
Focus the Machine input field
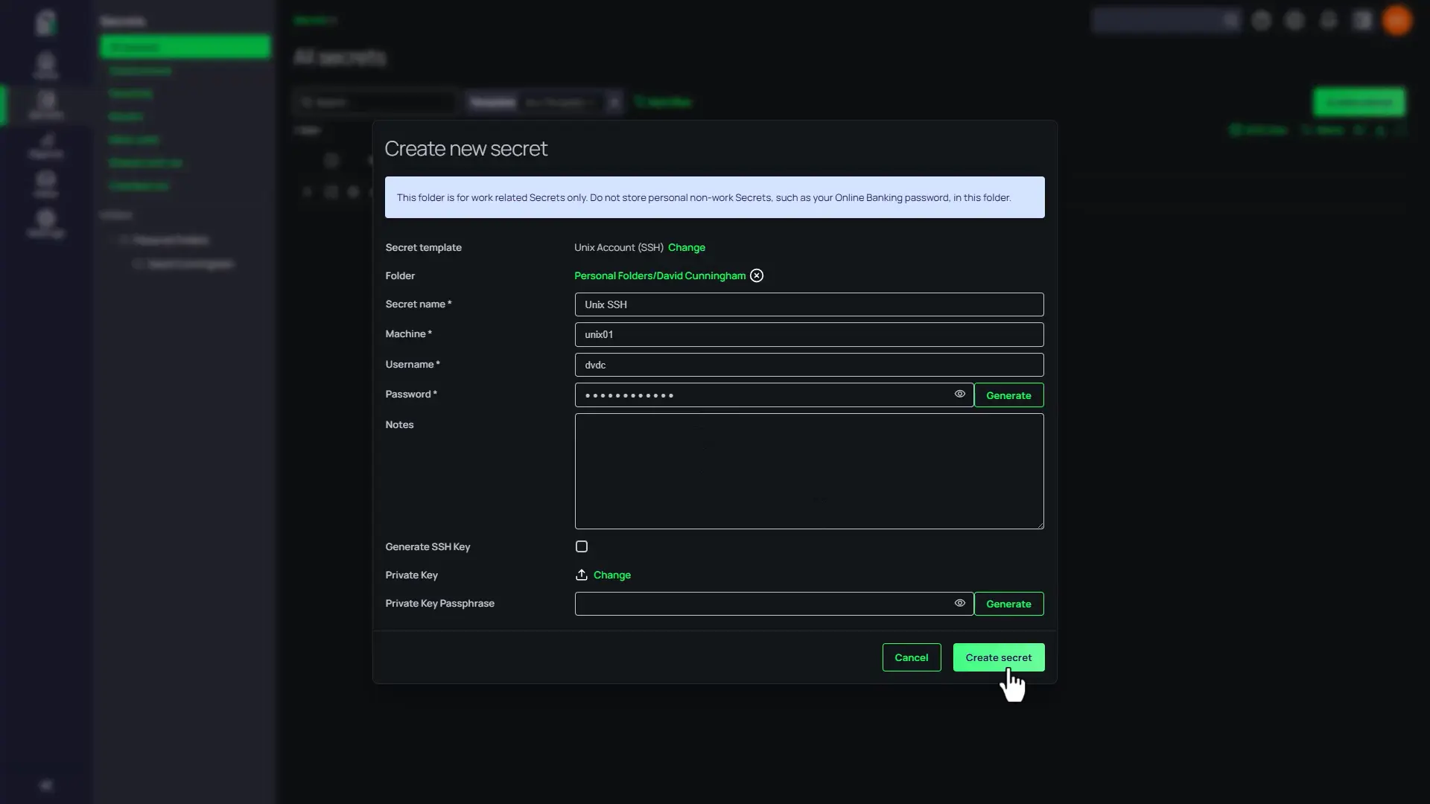[x=809, y=334]
